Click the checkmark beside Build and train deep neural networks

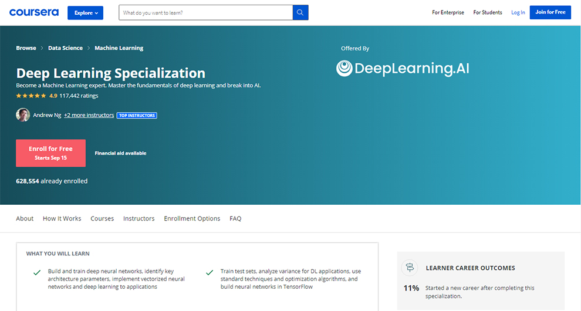coord(37,273)
